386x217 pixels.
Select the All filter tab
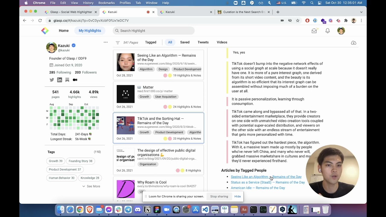[170, 42]
